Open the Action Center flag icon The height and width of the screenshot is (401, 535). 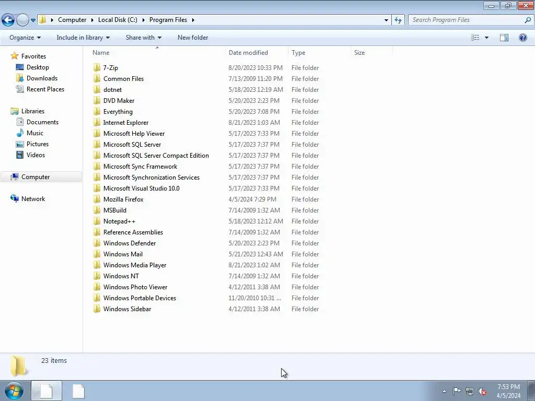coord(457,391)
